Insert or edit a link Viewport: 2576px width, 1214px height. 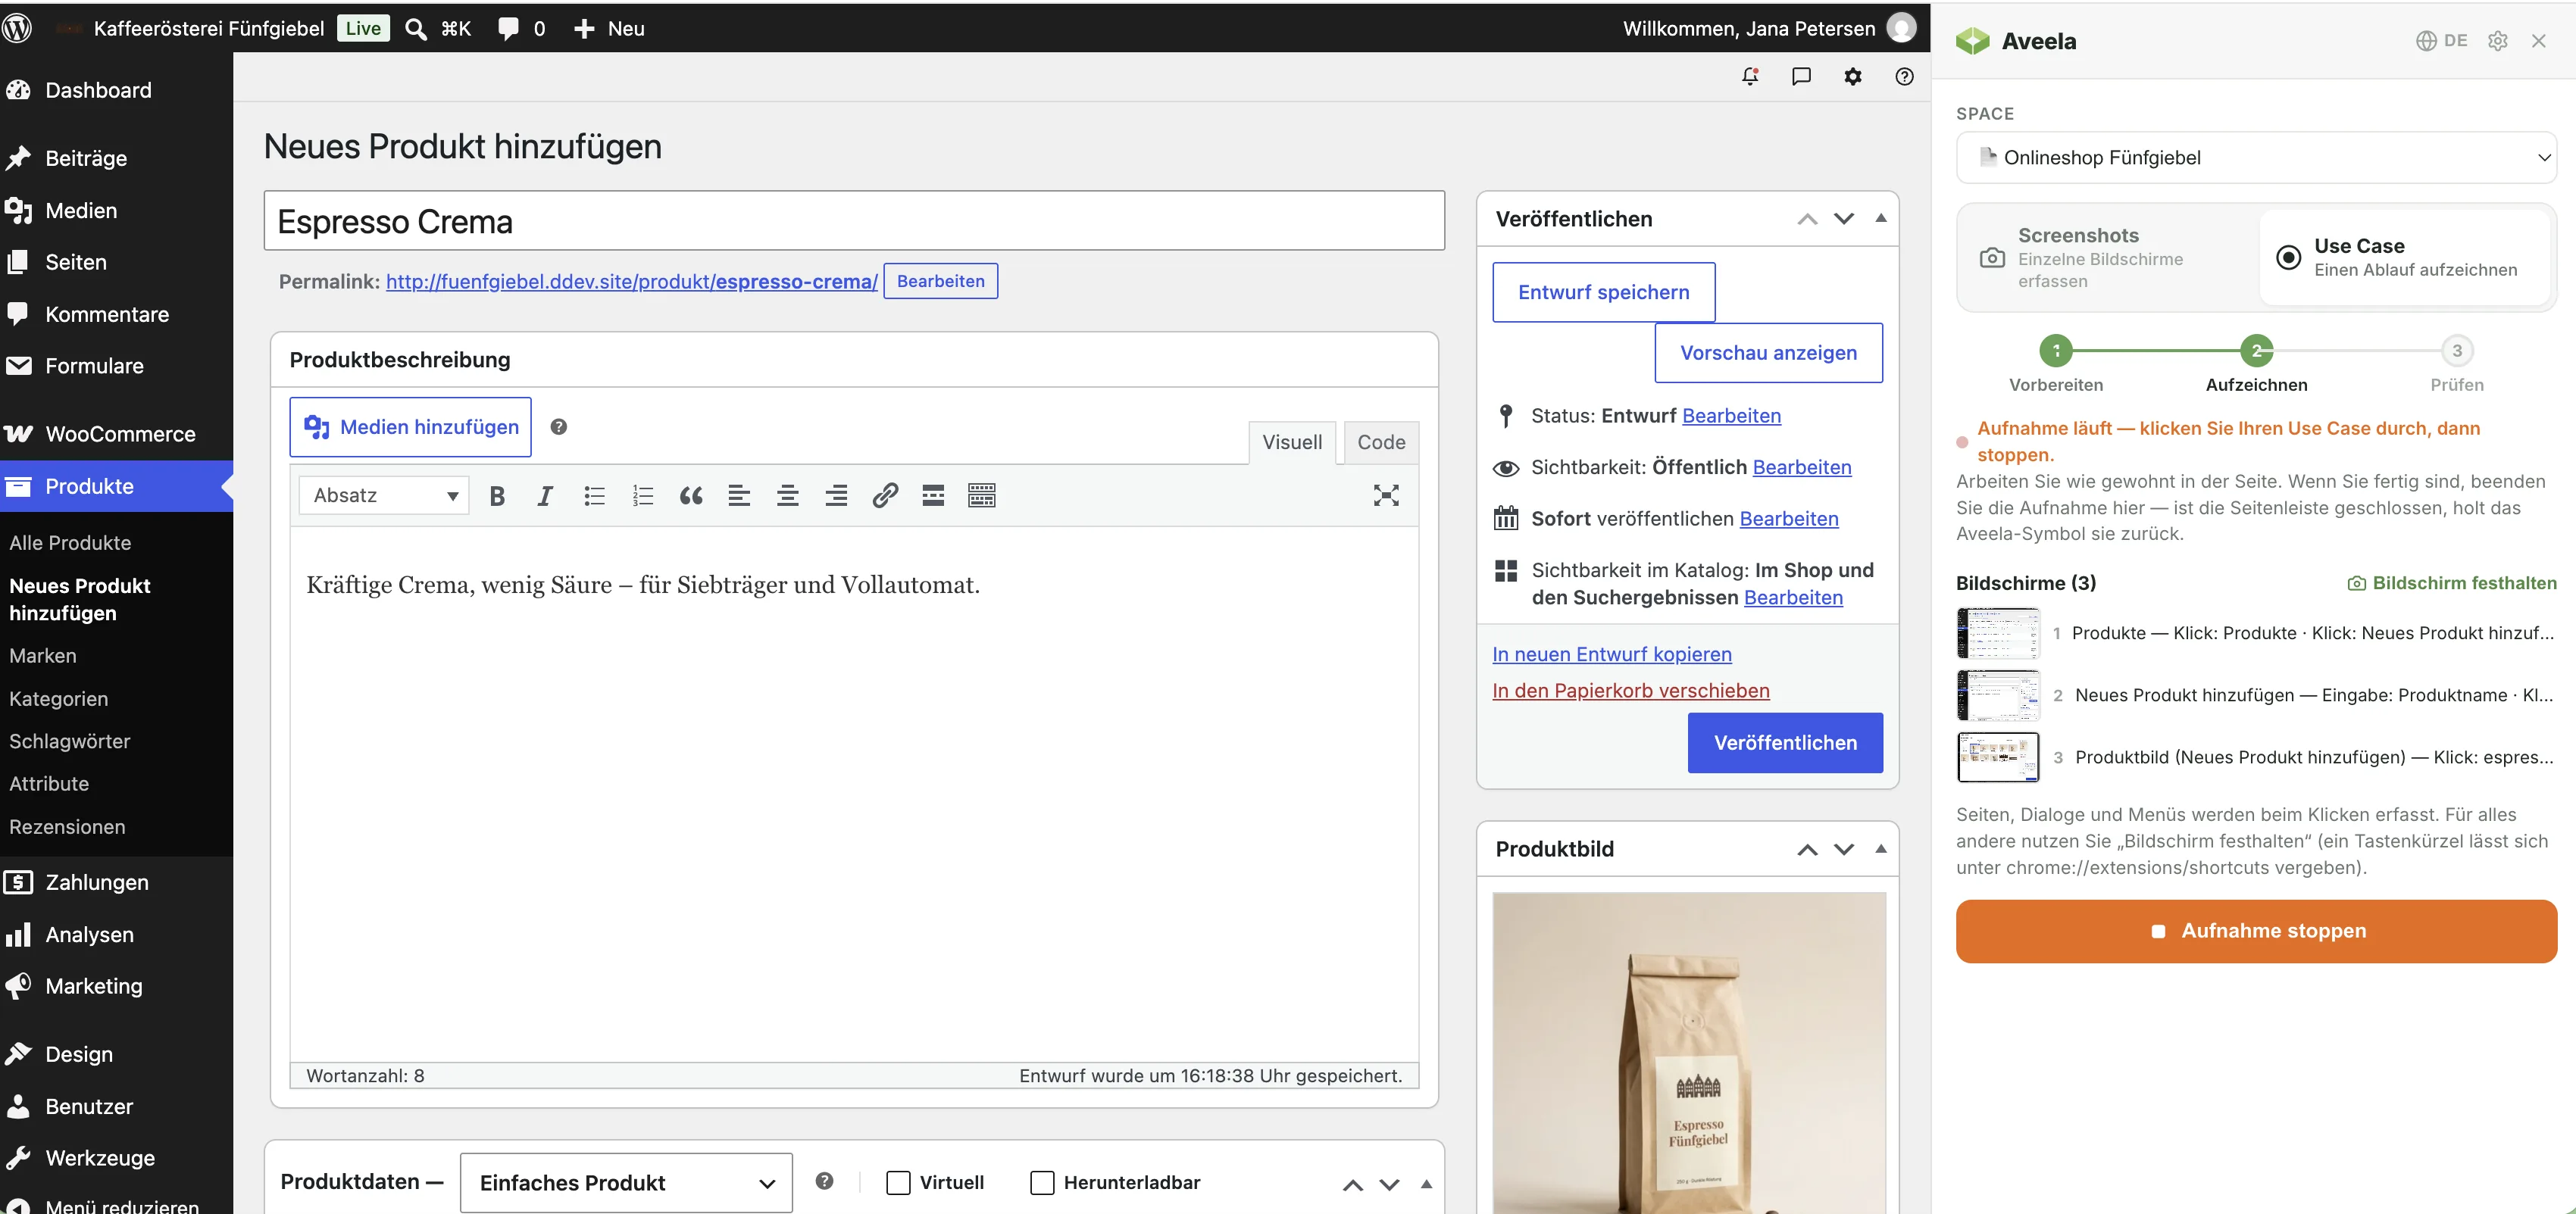click(x=885, y=495)
